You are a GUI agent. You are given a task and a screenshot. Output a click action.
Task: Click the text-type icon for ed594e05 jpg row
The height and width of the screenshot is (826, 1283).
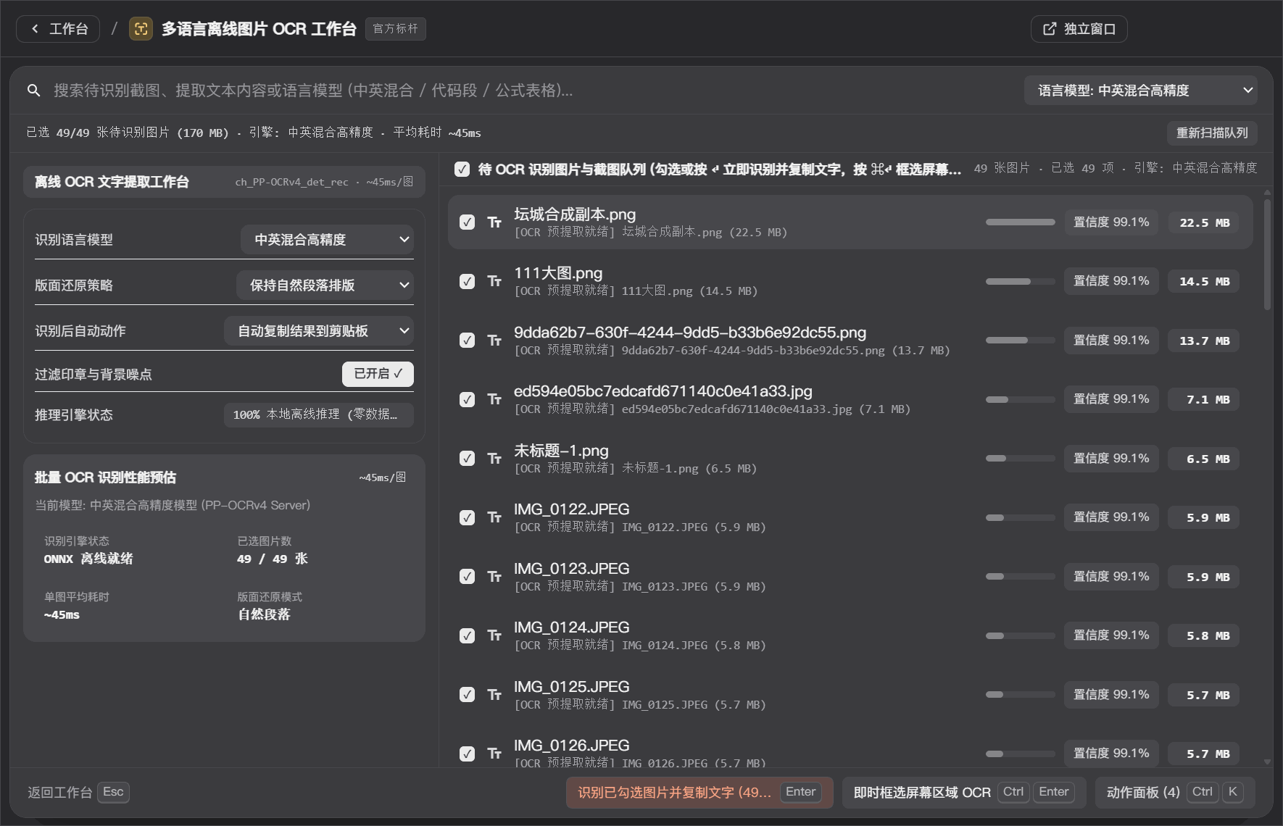click(494, 399)
